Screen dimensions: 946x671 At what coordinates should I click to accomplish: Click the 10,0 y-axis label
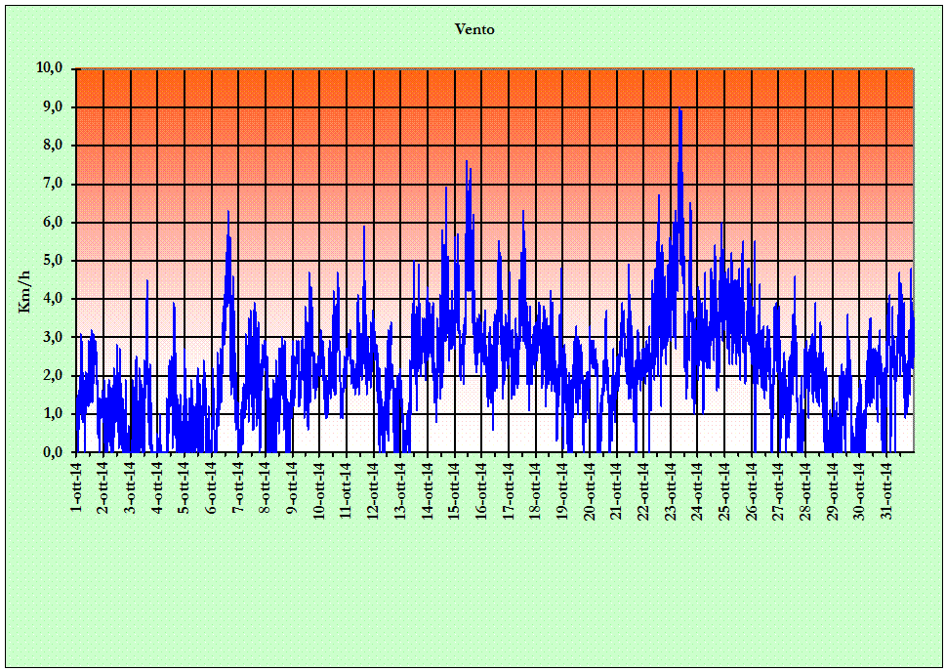pyautogui.click(x=50, y=67)
